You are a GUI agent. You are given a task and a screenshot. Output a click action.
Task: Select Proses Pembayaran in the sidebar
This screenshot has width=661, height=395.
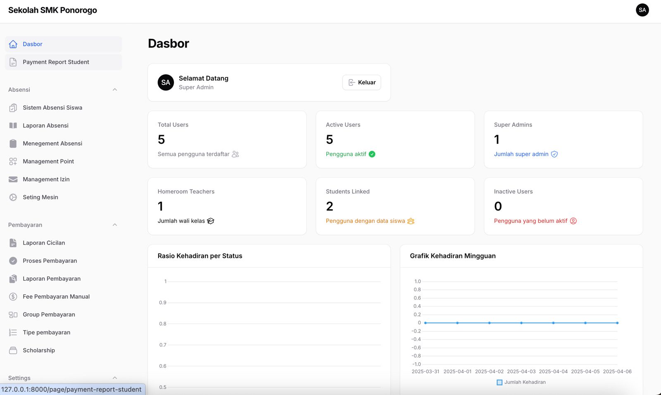click(50, 261)
